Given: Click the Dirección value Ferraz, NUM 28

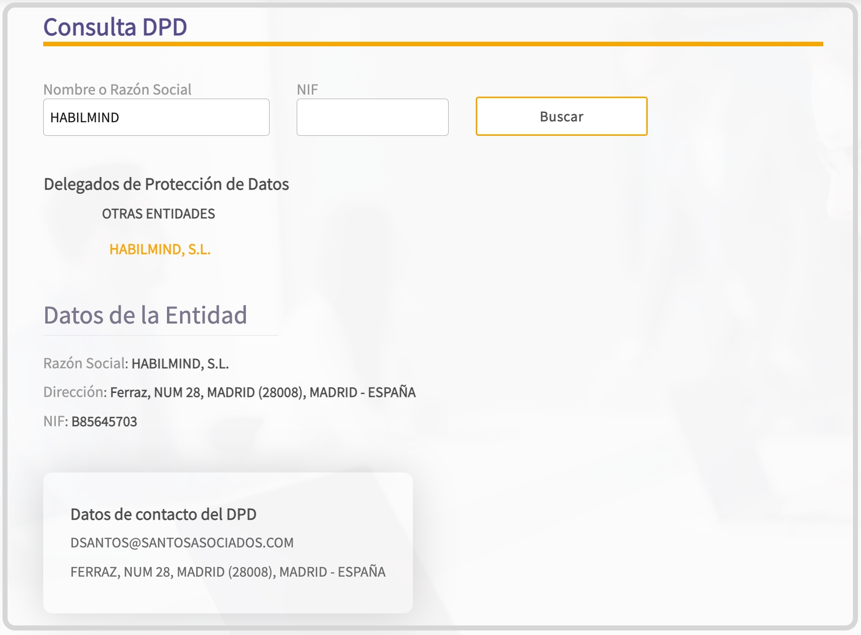Looking at the screenshot, I should (x=263, y=392).
